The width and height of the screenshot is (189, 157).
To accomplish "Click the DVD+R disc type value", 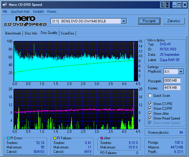I will pos(165,44).
